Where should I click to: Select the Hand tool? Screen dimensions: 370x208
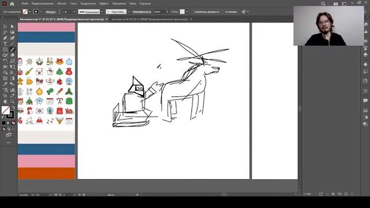click(x=5, y=102)
